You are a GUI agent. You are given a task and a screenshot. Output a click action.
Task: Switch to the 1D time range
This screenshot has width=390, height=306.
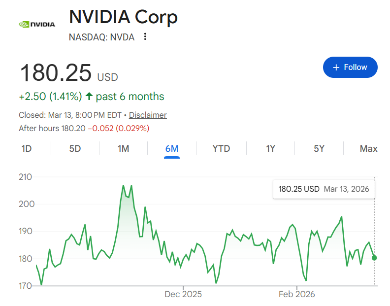(27, 148)
